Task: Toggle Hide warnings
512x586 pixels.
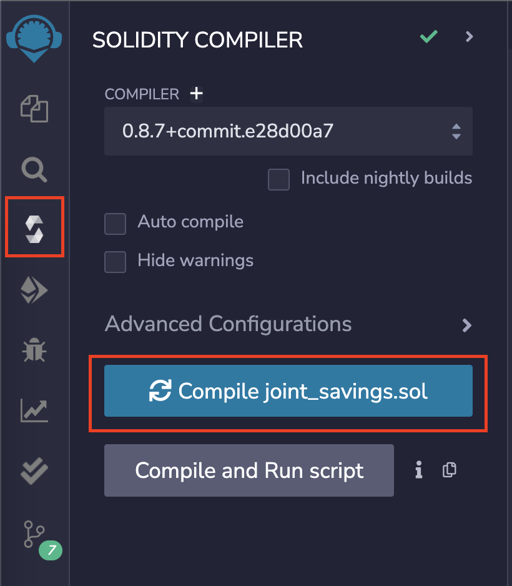Action: [x=115, y=262]
